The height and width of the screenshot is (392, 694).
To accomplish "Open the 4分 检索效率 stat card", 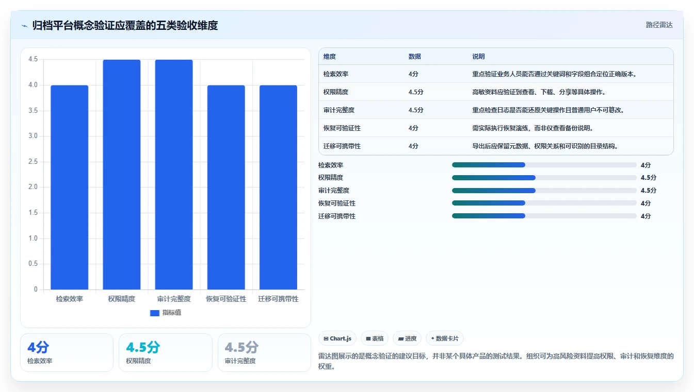I will [x=67, y=352].
